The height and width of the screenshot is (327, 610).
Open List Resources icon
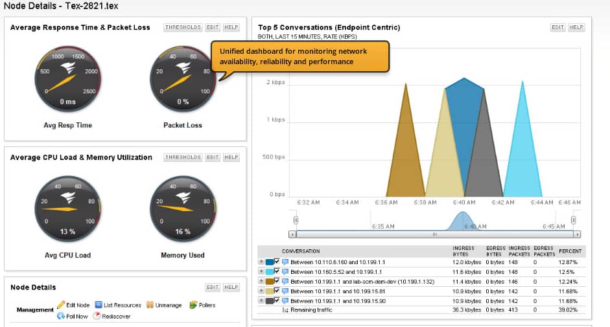99,305
